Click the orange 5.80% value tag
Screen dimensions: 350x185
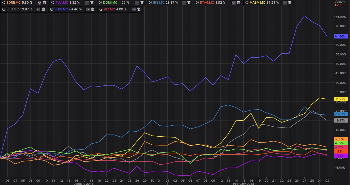pos(341,139)
